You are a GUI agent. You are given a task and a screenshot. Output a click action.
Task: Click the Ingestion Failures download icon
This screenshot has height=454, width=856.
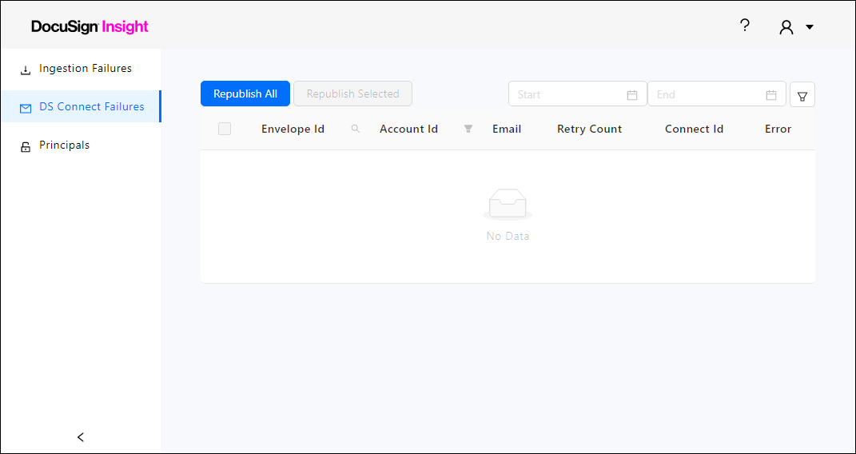click(26, 70)
